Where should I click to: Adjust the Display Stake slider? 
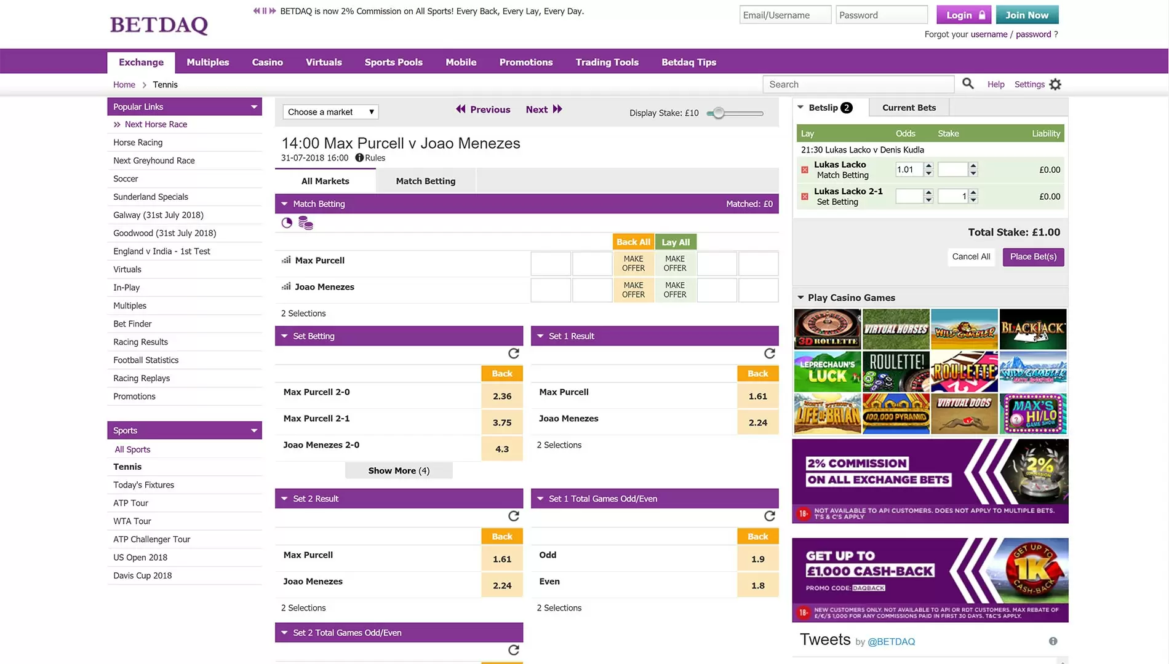719,113
